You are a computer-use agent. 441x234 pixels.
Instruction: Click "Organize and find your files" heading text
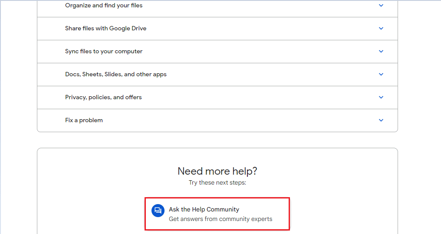tap(104, 5)
